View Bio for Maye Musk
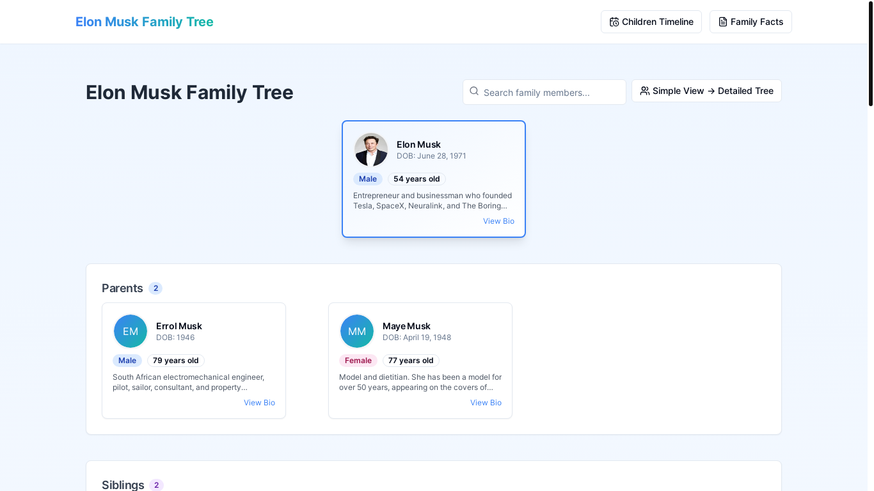Image resolution: width=874 pixels, height=491 pixels. (x=486, y=403)
